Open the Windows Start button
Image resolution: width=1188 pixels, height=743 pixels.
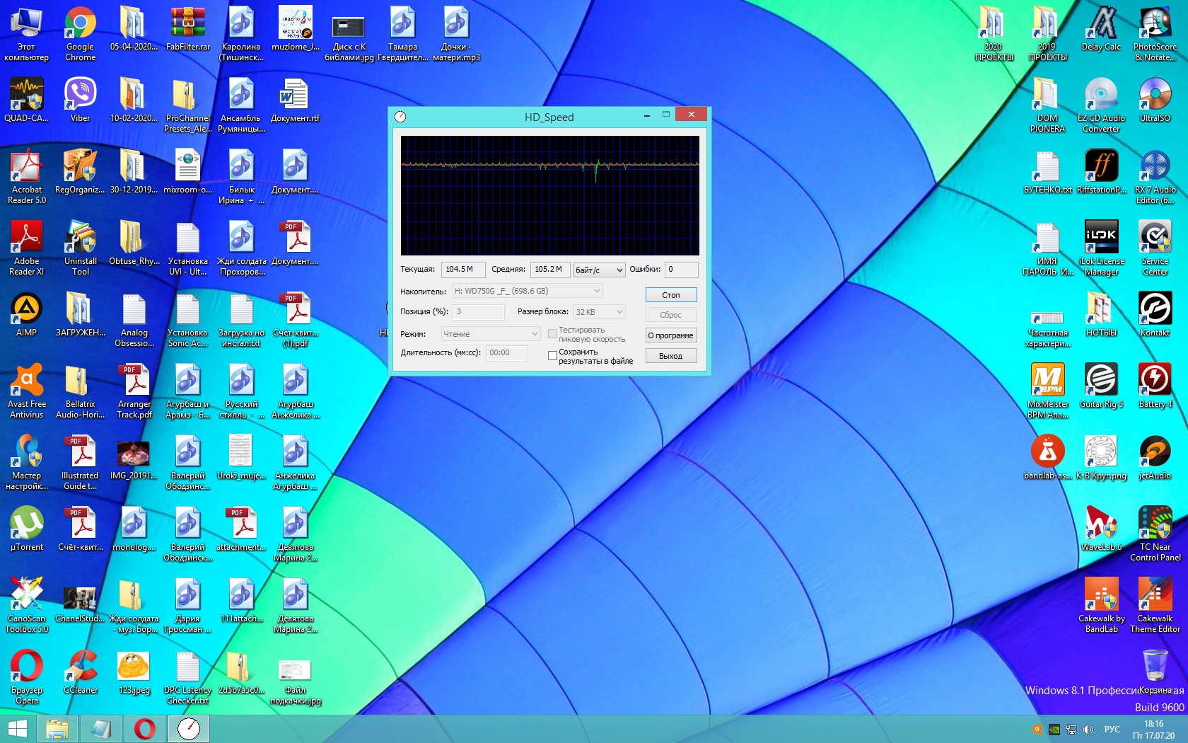tap(17, 728)
